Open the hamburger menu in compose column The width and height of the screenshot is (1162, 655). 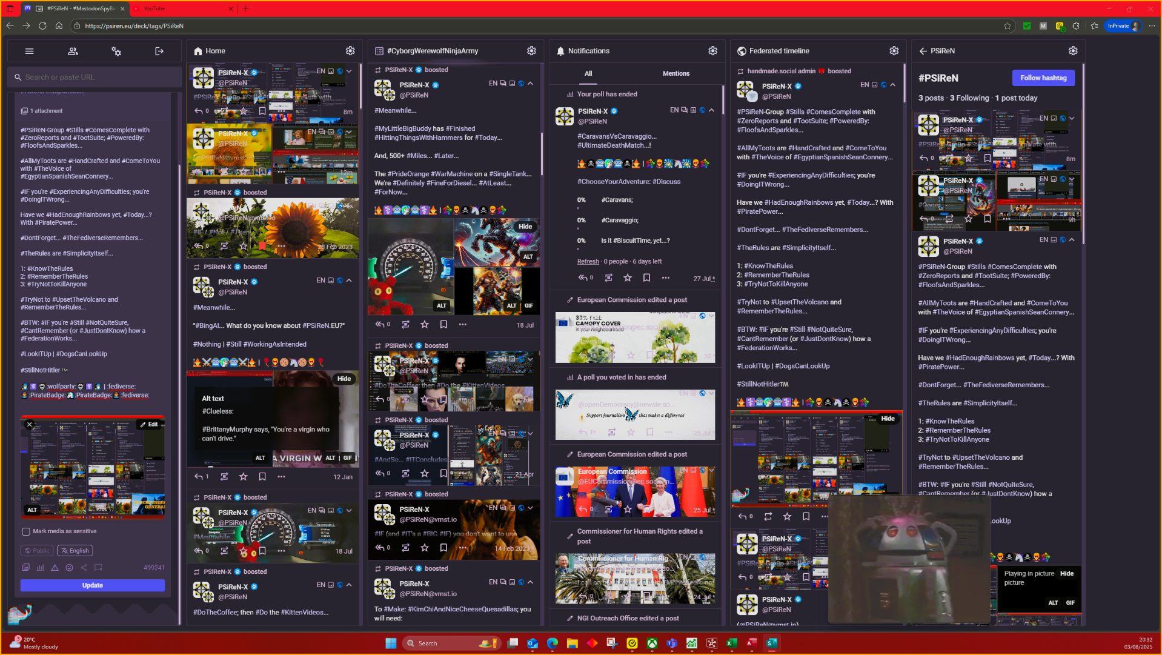coord(29,52)
